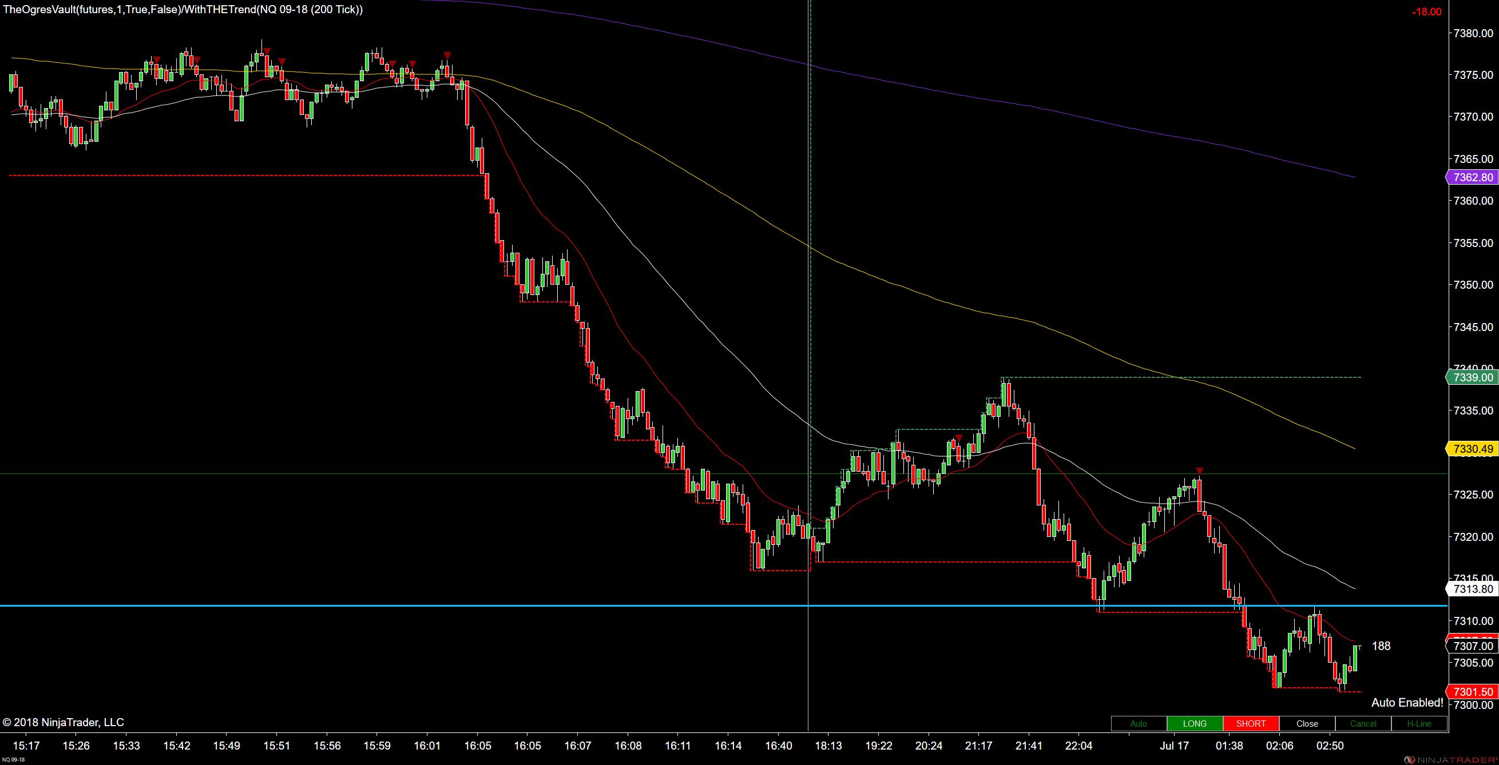Click the 15:42 time axis label
The width and height of the screenshot is (1499, 765).
(176, 746)
